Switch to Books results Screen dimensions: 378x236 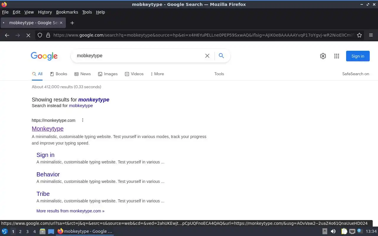coord(58,74)
